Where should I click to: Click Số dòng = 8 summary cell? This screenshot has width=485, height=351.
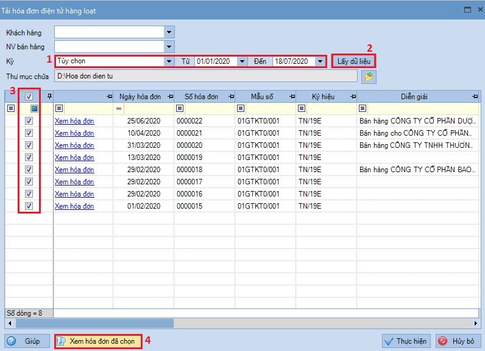(29, 313)
